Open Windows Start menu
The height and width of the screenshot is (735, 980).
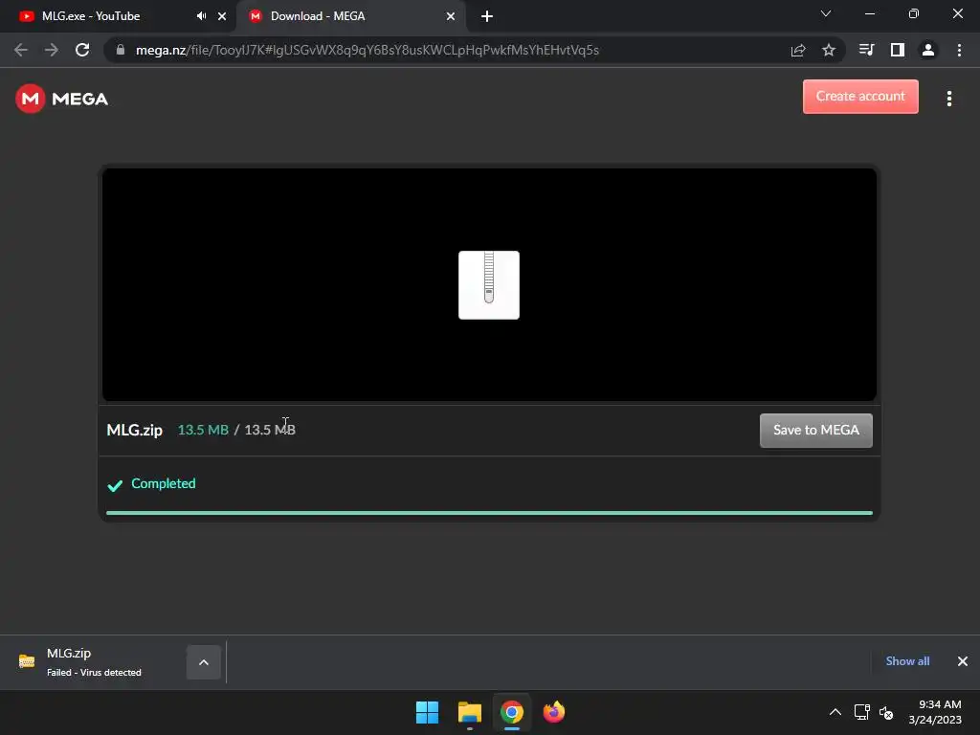pos(428,712)
